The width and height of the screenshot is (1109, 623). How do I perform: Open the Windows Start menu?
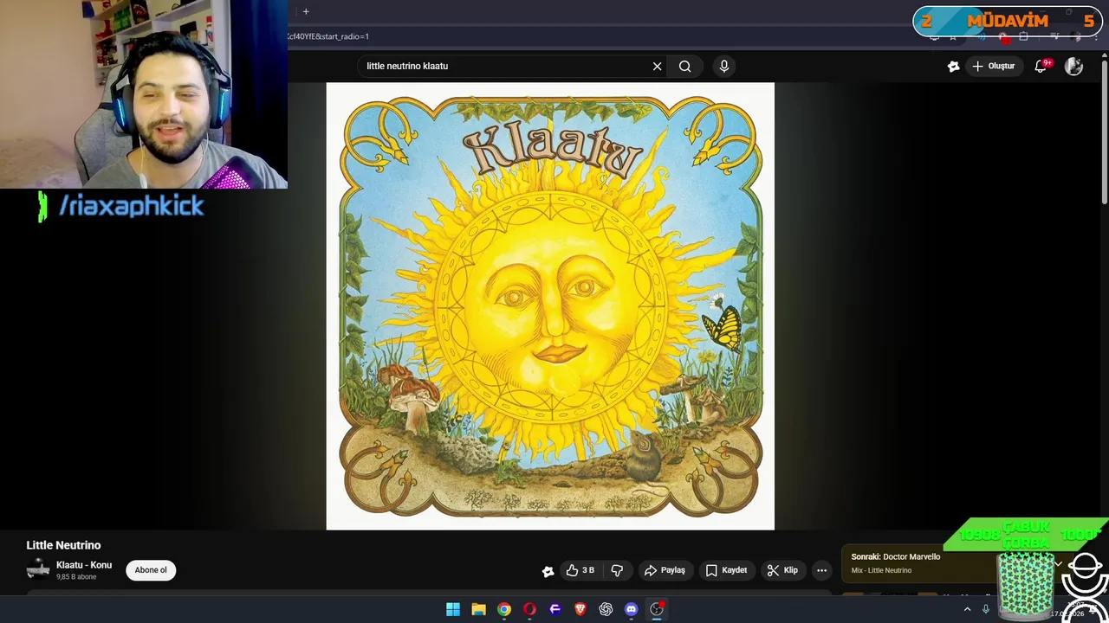tap(453, 609)
